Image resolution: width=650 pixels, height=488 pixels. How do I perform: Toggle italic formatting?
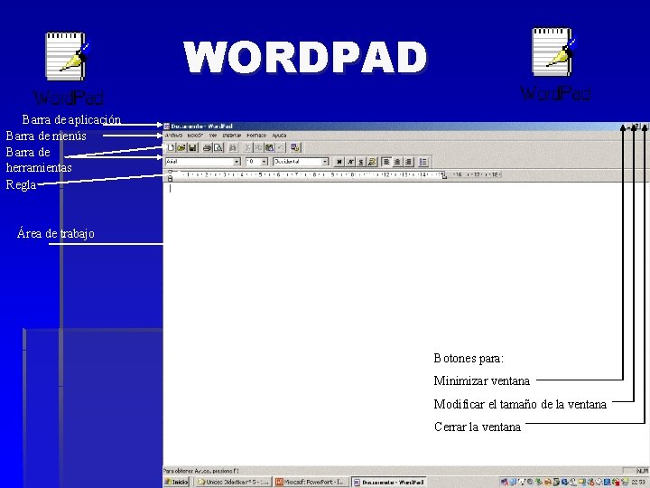350,162
